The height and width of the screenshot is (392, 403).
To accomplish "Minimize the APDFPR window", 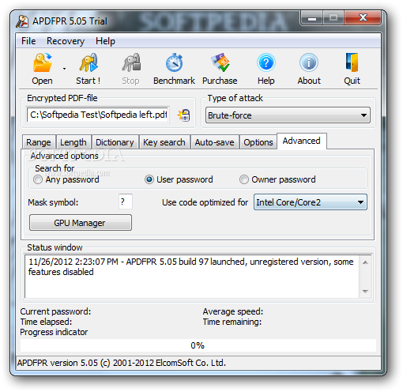I will 312,18.
